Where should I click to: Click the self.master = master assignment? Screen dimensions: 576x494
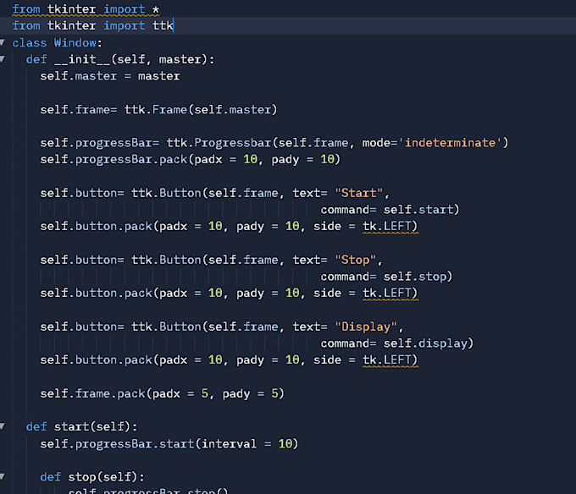(x=110, y=76)
